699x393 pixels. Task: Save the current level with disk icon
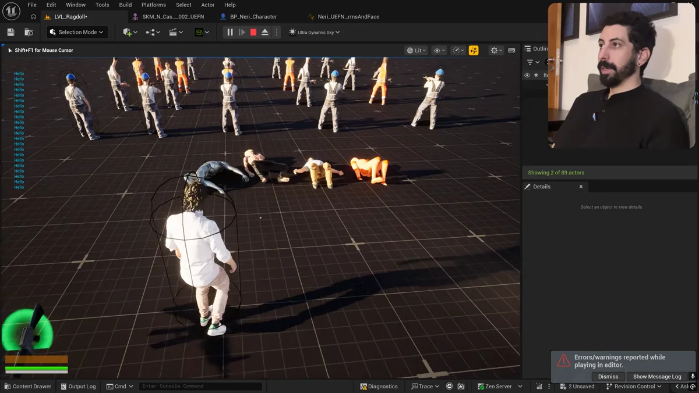click(x=10, y=33)
